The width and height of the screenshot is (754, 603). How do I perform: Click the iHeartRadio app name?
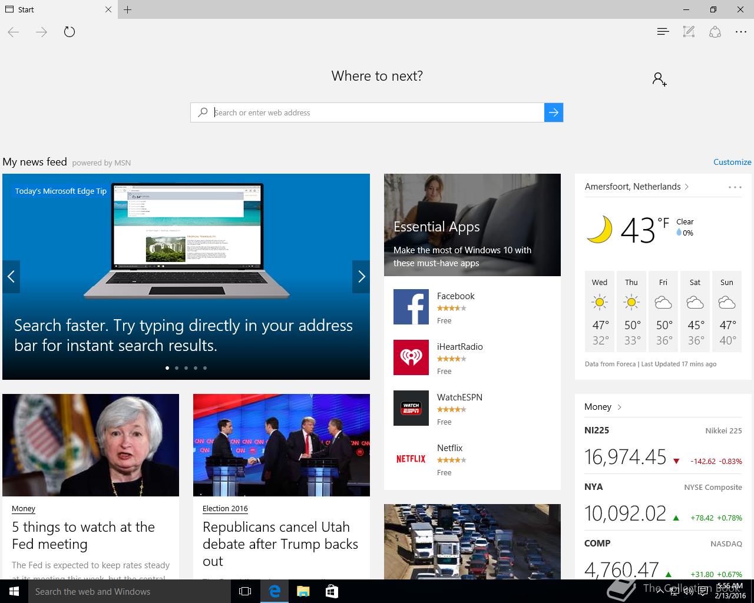coord(459,347)
